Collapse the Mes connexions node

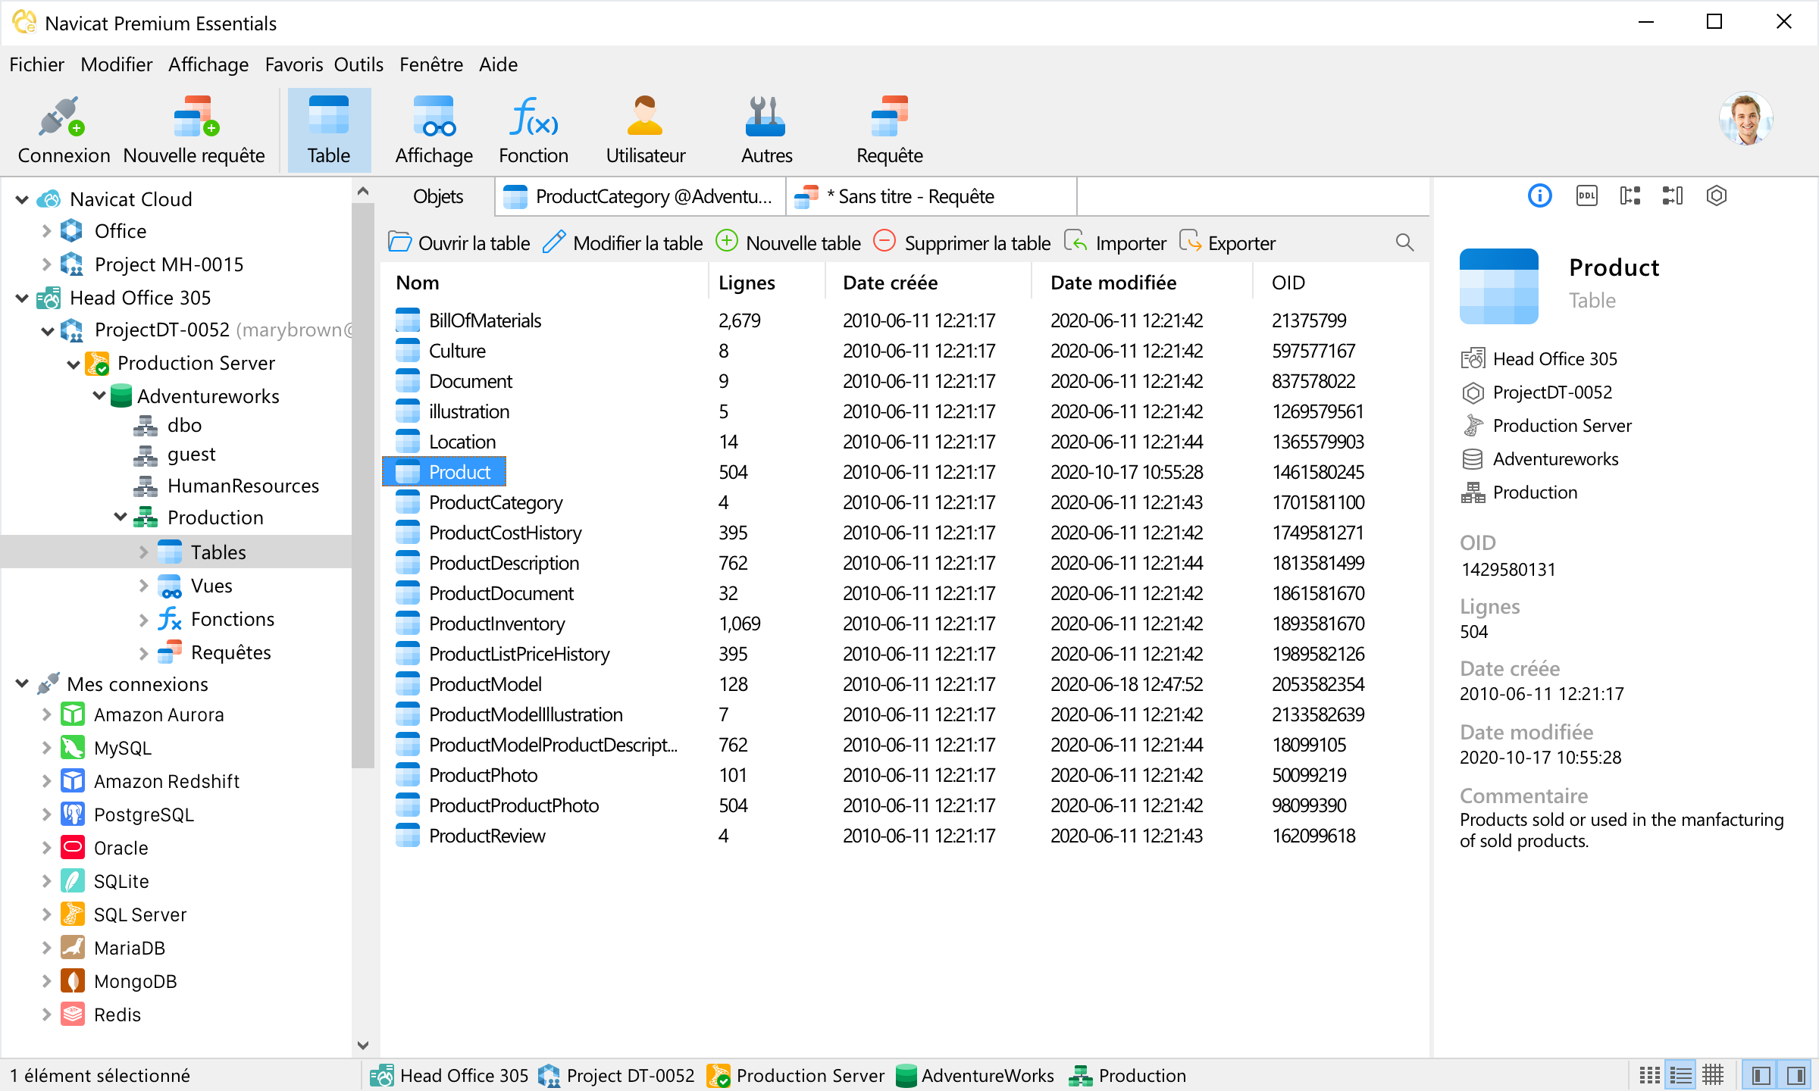22,683
